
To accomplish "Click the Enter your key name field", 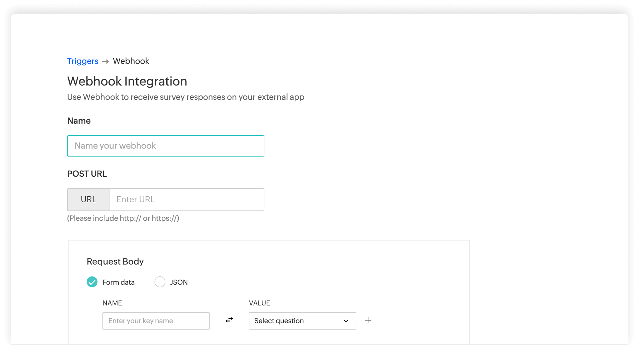I will tap(156, 321).
